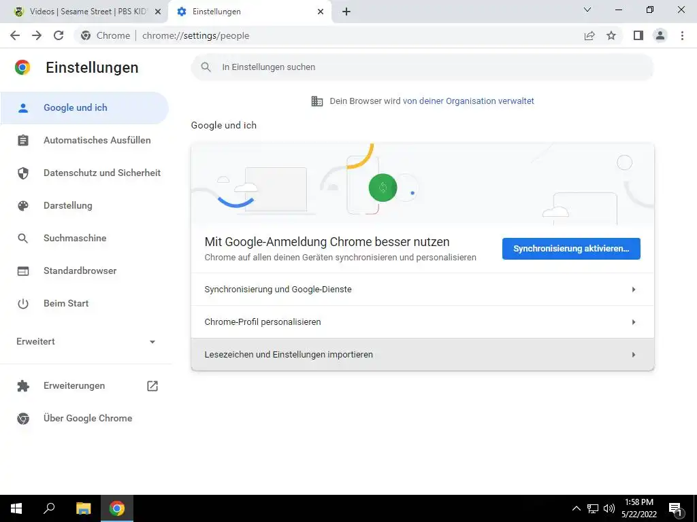Click the Chrome site info icon in address bar

point(86,35)
